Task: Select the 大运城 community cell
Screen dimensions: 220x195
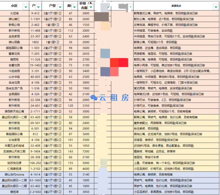Action: 14,13
